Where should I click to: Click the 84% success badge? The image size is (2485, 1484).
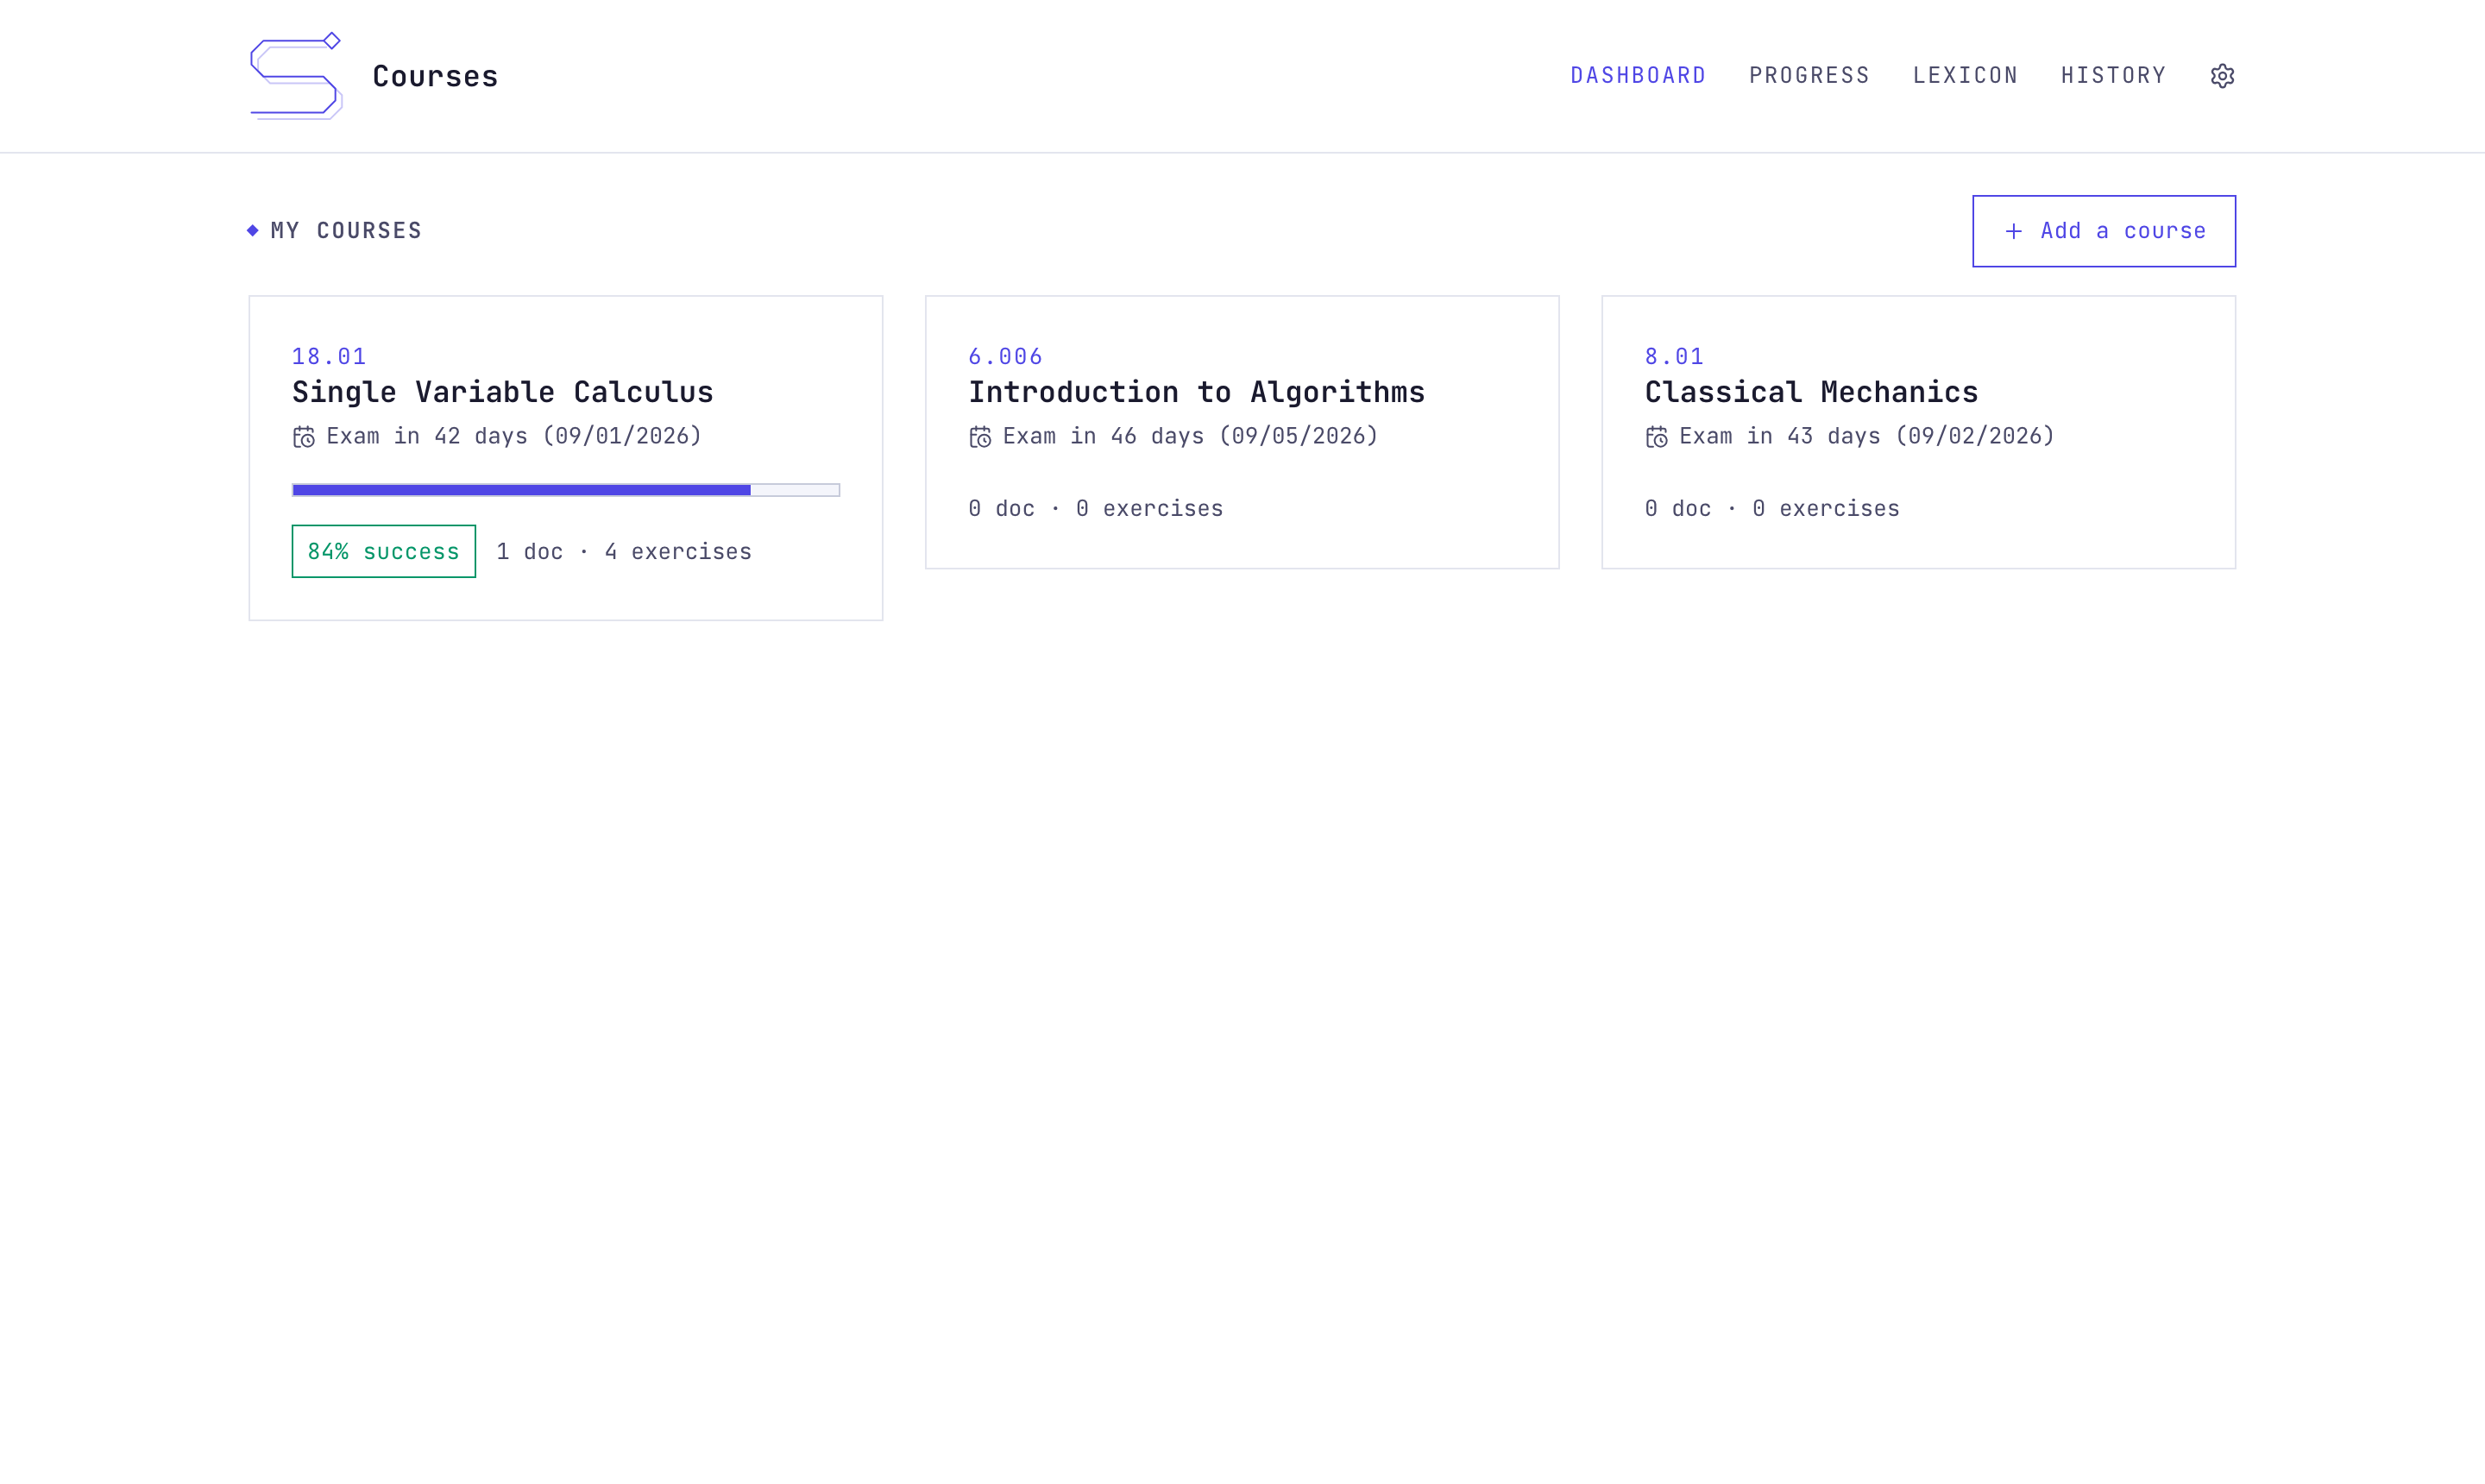(x=384, y=551)
